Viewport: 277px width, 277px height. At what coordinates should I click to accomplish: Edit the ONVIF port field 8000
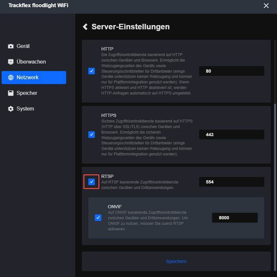235,218
